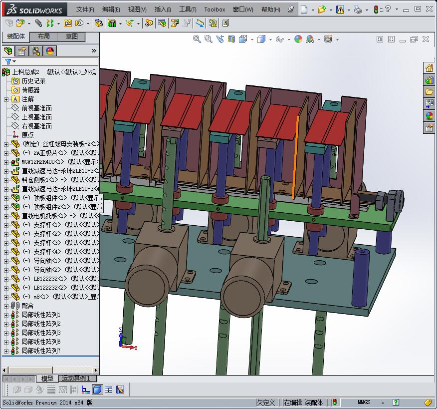Screen dimensions: 437x409
Task: Expand the 配合 mates folder
Action: (6, 306)
